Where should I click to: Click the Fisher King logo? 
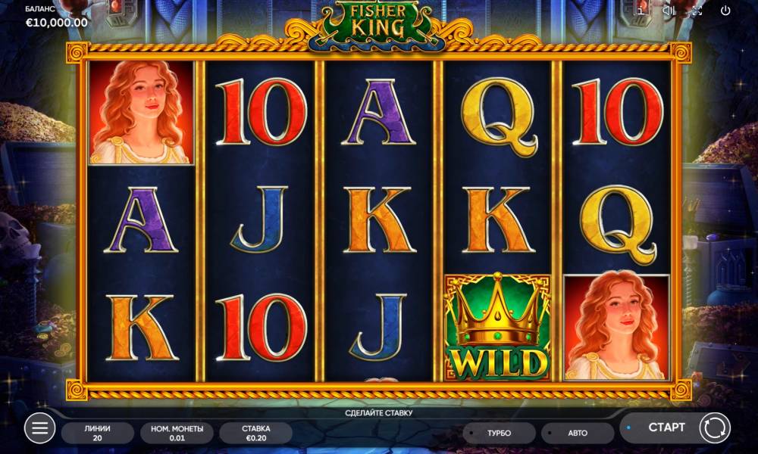coord(377,23)
